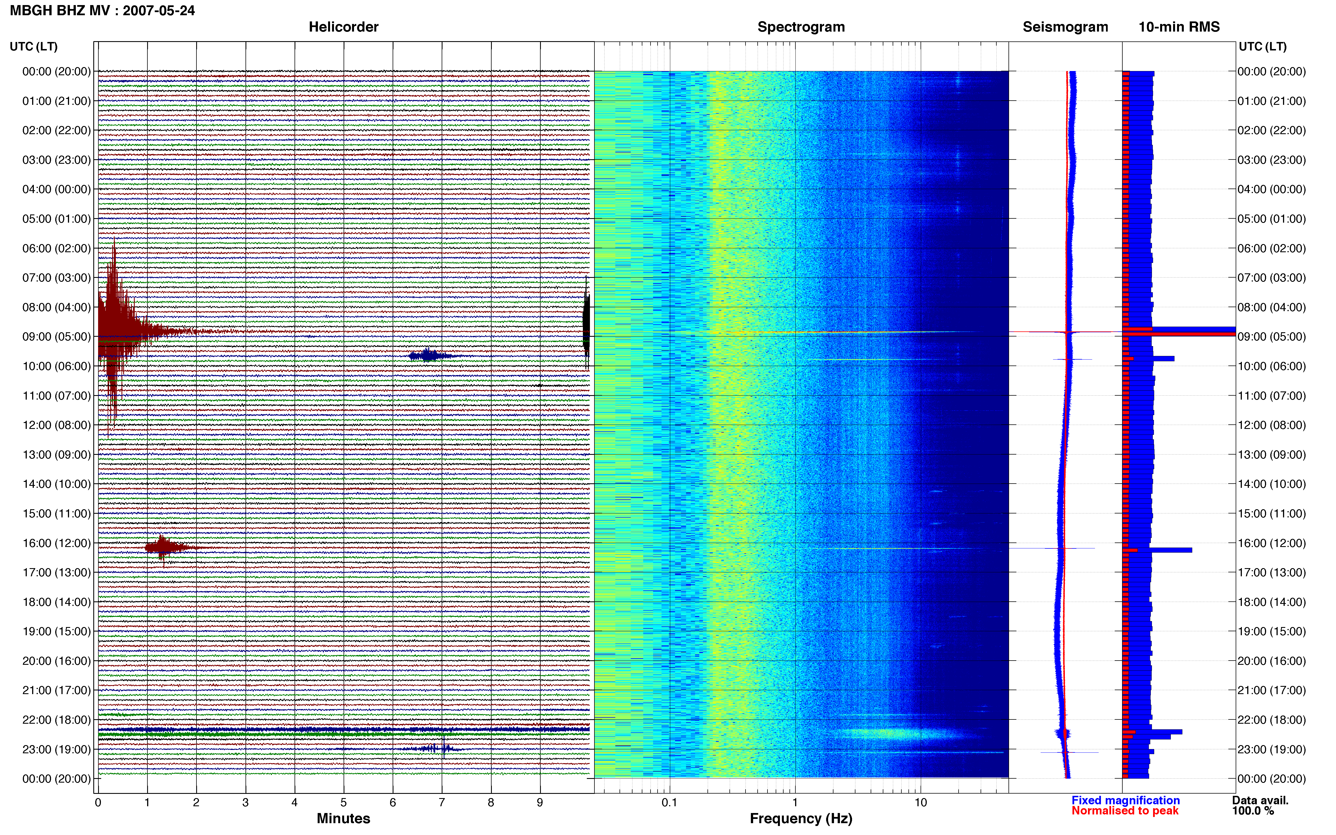Click the extended blue RMS bar at 16:00
Screen dimensions: 1336x835
(x=1157, y=550)
